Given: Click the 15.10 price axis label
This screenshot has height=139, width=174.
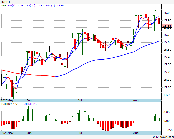Looking at the screenshot, I should coord(167,80).
